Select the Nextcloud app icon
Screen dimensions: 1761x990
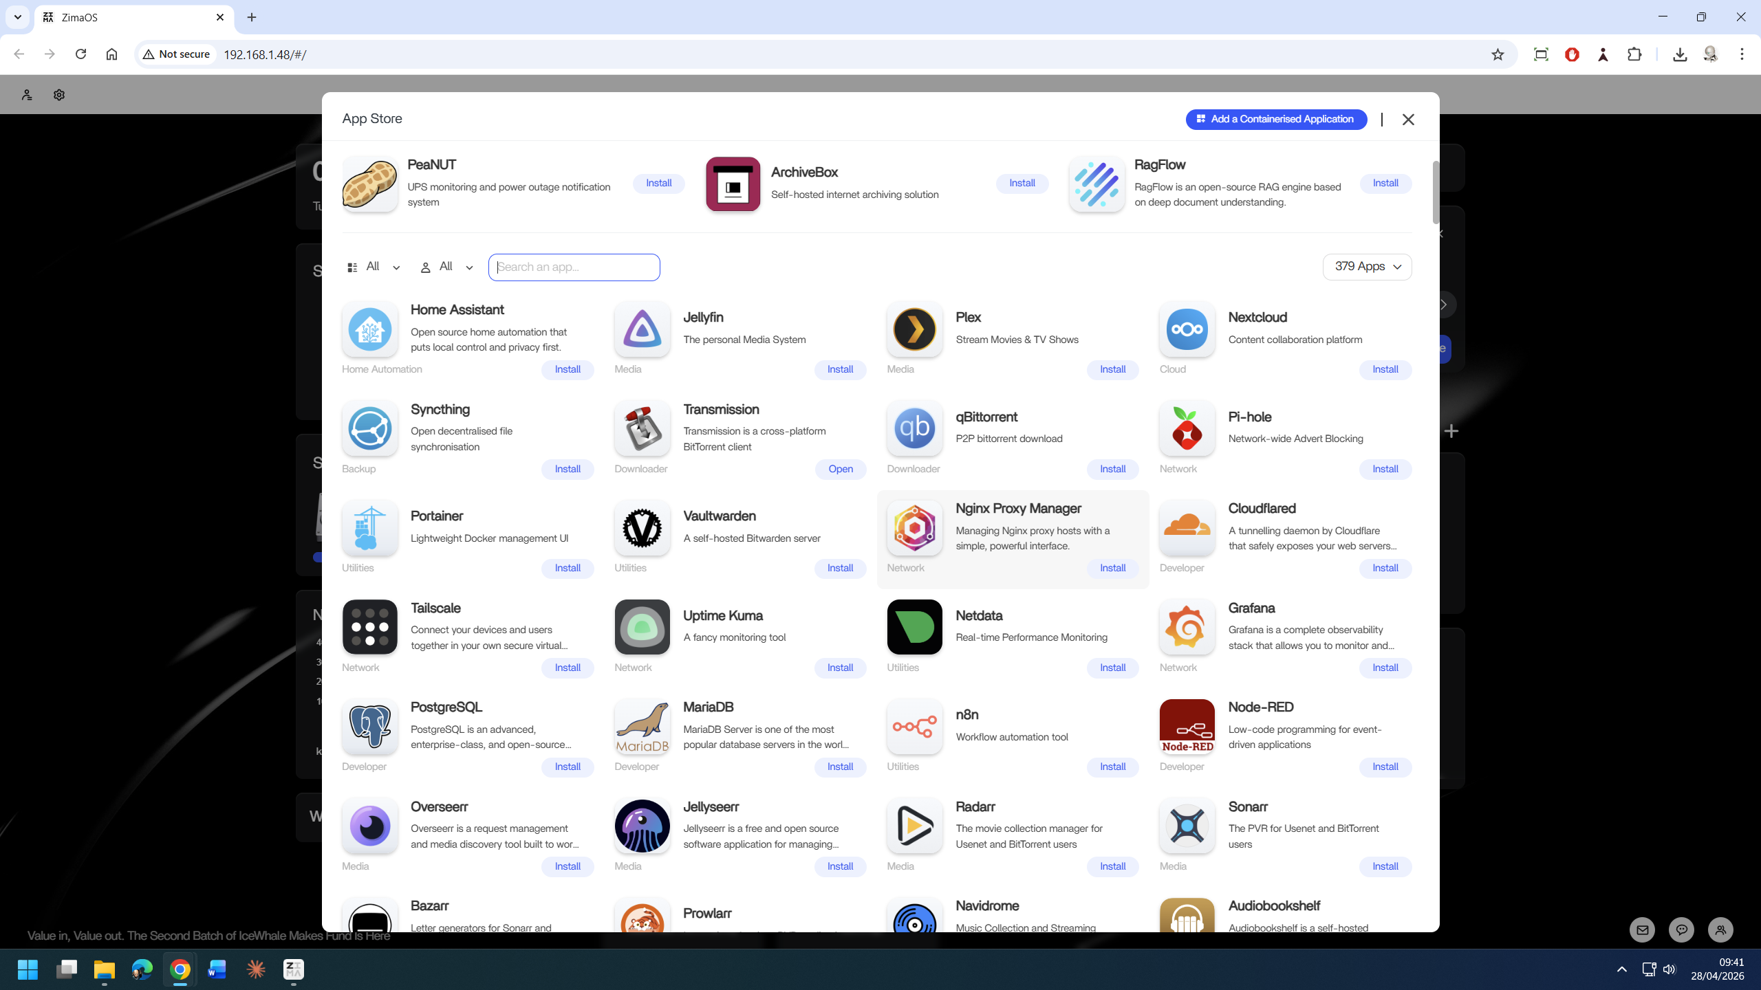click(x=1187, y=329)
